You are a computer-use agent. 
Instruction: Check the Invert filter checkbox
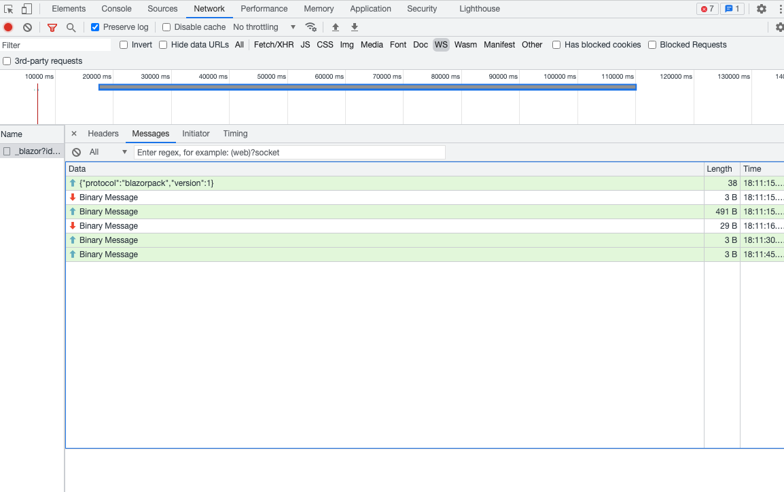click(124, 45)
